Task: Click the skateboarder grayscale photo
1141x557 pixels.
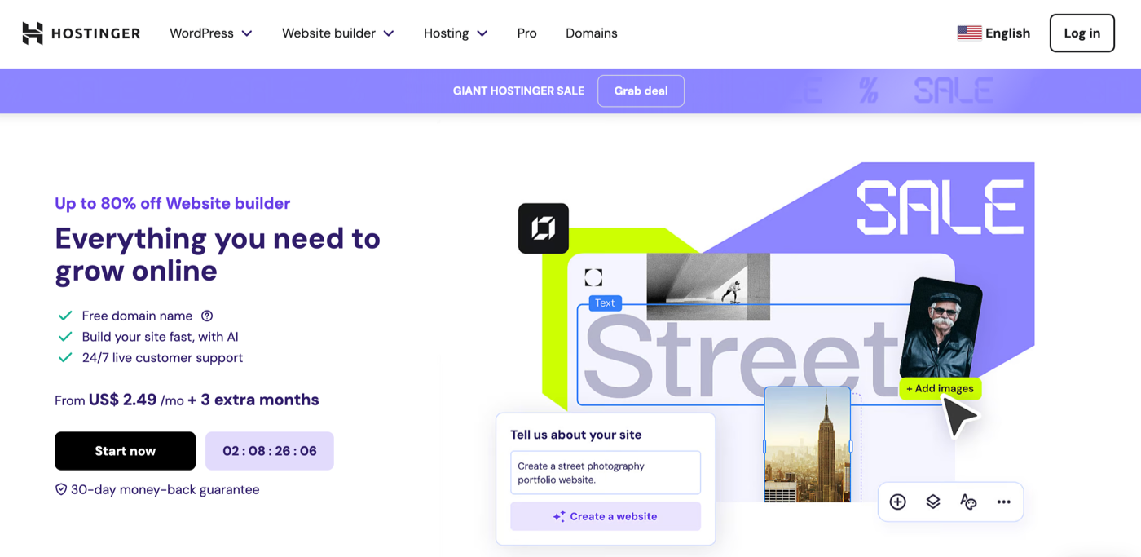Action: coord(708,286)
